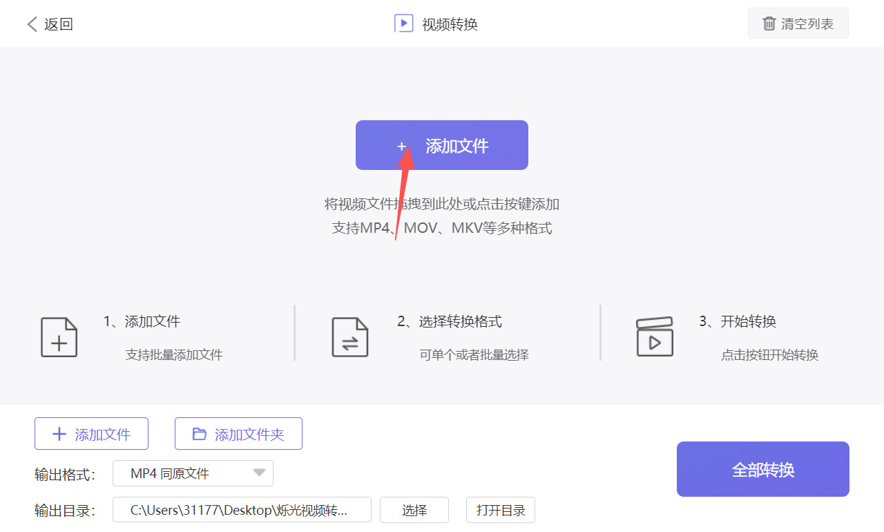Click the large purple 添加文件 button
The image size is (884, 532).
coord(442,145)
